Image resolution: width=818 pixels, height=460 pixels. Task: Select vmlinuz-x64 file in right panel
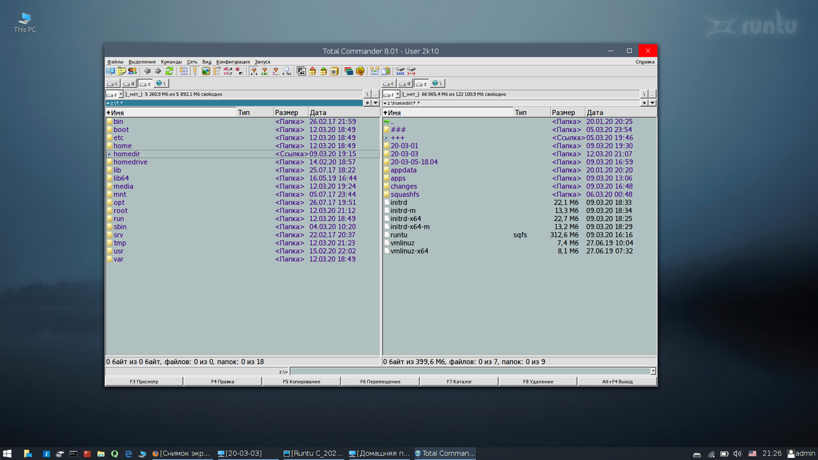[x=520, y=251]
